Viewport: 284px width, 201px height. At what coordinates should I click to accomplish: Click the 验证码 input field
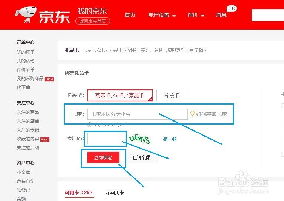[x=104, y=139]
